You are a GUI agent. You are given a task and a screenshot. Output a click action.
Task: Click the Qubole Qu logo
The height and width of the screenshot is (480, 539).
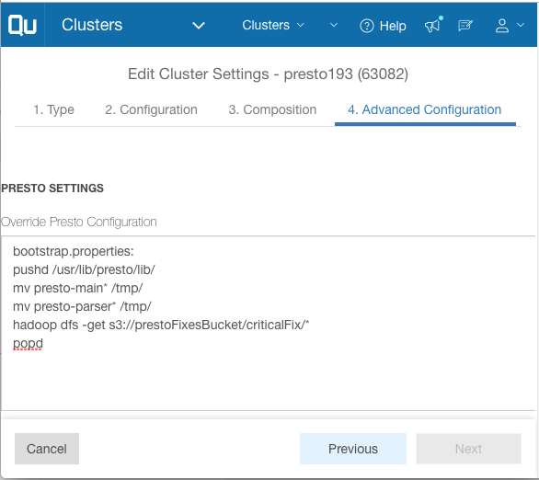pos(22,25)
